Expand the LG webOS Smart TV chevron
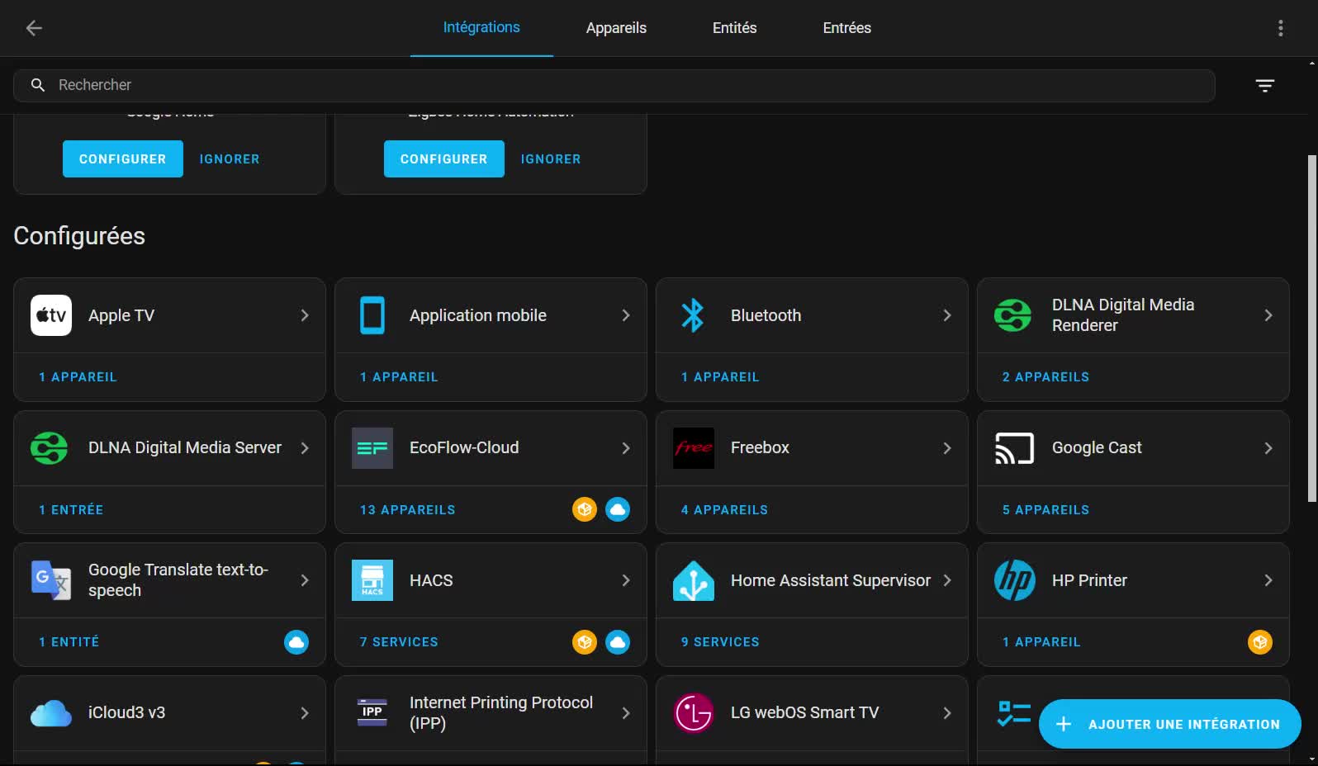Image resolution: width=1318 pixels, height=766 pixels. click(x=946, y=713)
